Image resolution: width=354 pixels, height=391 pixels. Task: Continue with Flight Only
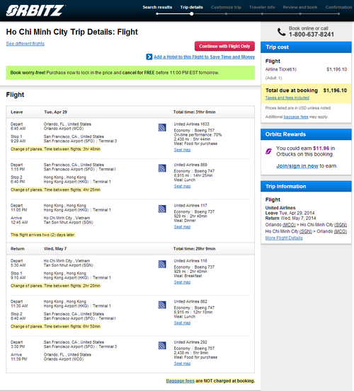tap(224, 46)
